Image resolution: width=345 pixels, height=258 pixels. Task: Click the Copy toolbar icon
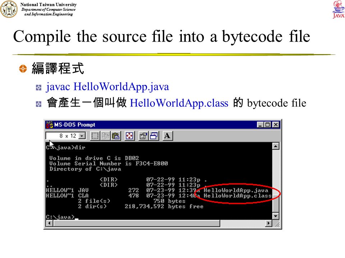tap(105, 136)
